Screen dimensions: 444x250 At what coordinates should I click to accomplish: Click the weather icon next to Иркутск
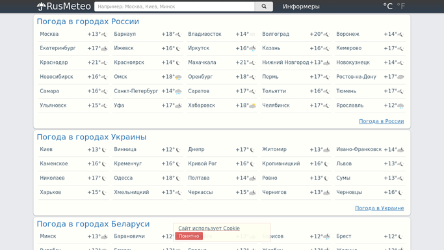coord(252,48)
